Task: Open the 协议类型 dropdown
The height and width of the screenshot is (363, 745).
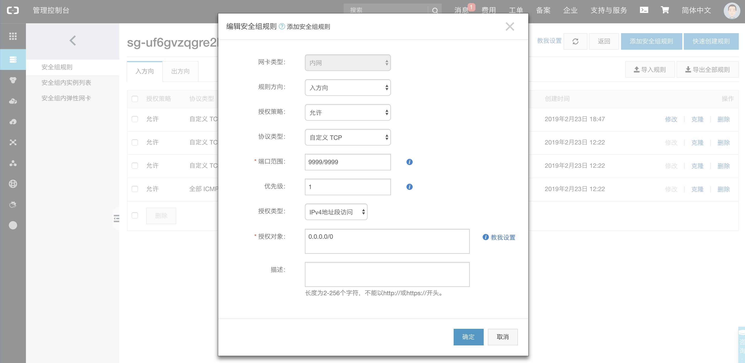Action: [x=348, y=137]
